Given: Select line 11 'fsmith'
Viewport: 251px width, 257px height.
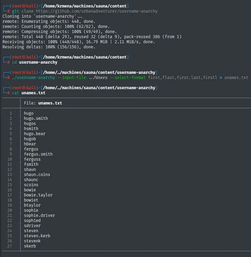Looking at the screenshot, I should (31, 164).
